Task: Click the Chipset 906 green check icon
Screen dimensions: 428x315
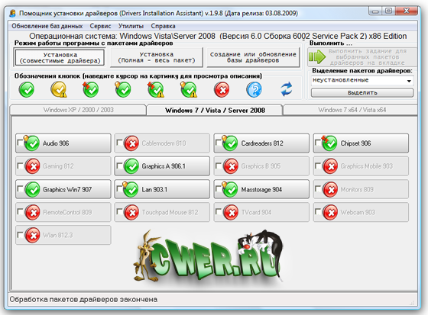Action: pyautogui.click(x=329, y=143)
